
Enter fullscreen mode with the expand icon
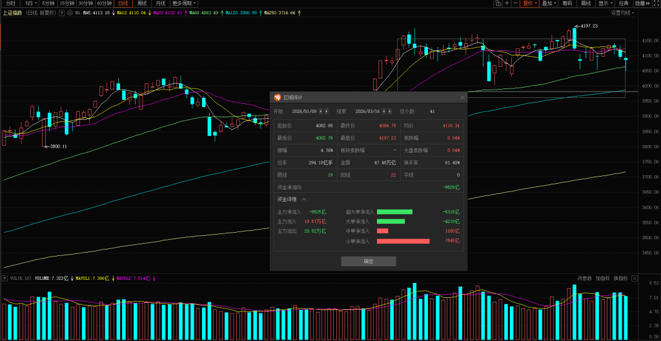point(655,3)
